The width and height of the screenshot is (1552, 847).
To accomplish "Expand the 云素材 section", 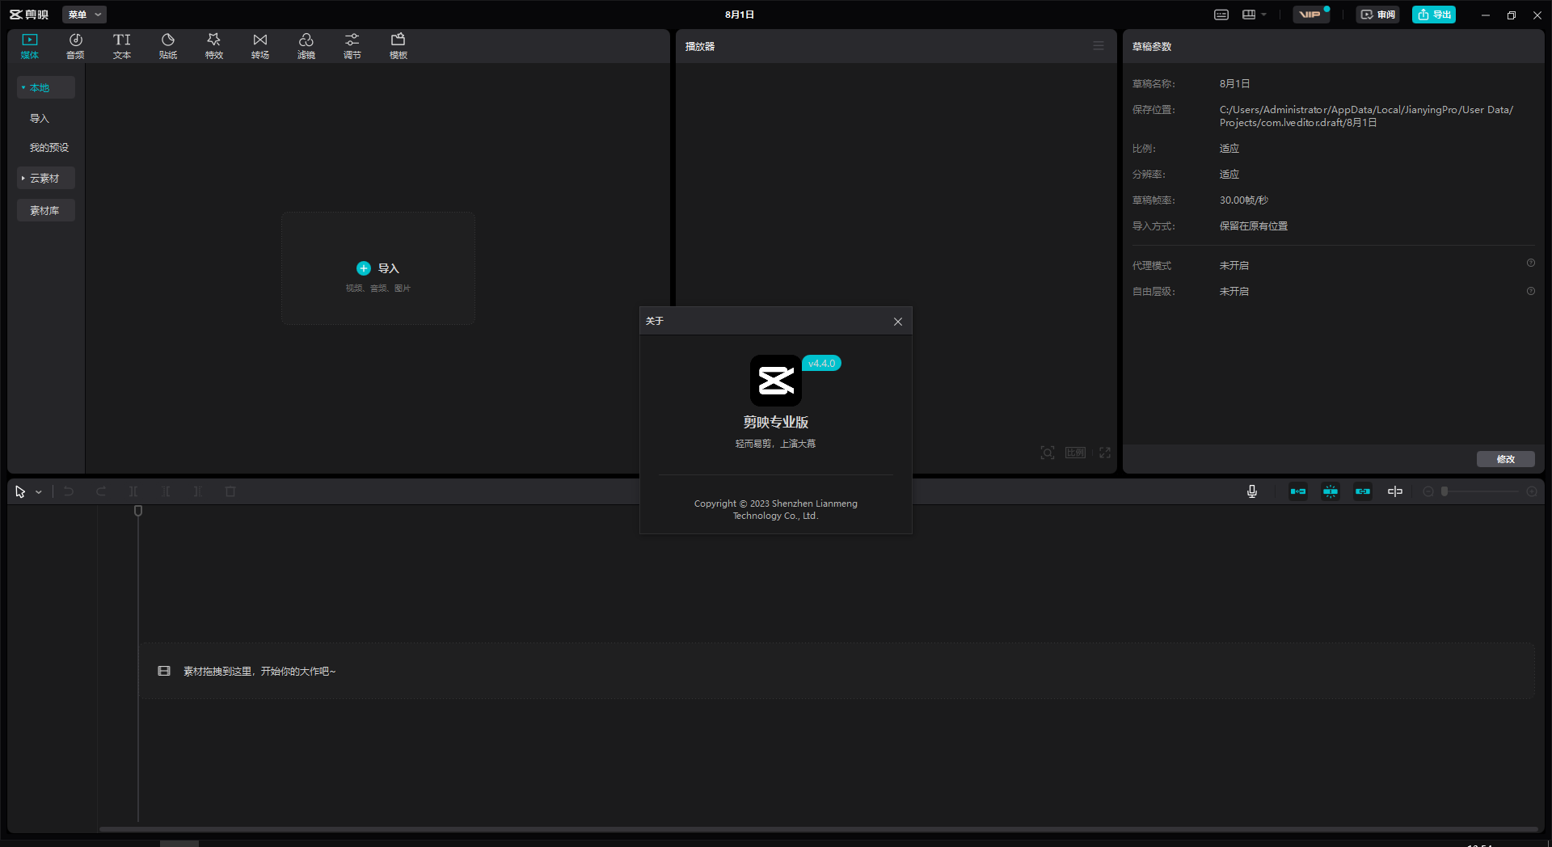I will tap(46, 178).
